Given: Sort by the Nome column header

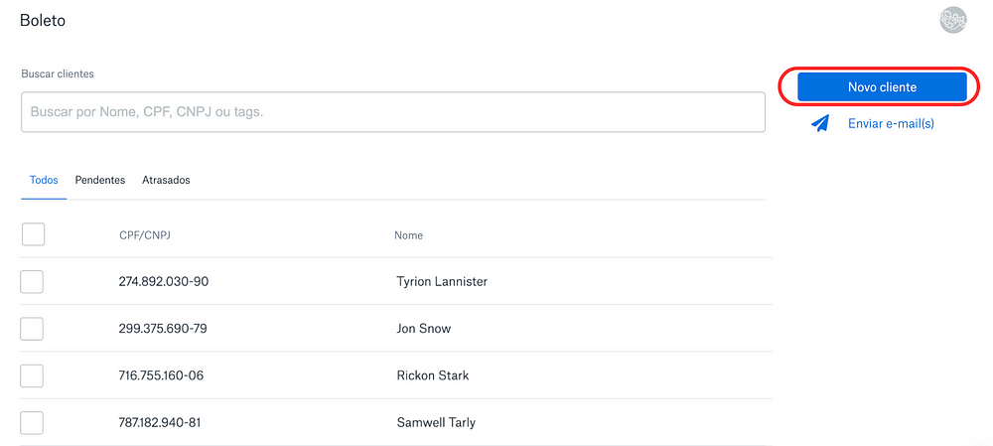Looking at the screenshot, I should (408, 235).
